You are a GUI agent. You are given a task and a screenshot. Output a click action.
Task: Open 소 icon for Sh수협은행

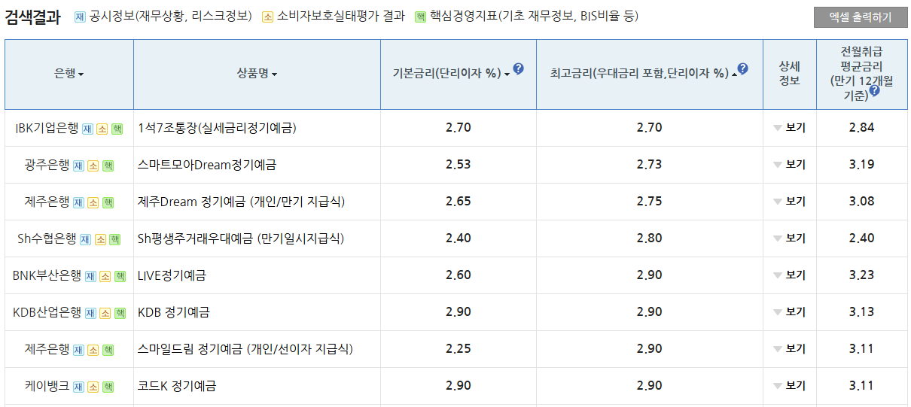click(x=100, y=239)
